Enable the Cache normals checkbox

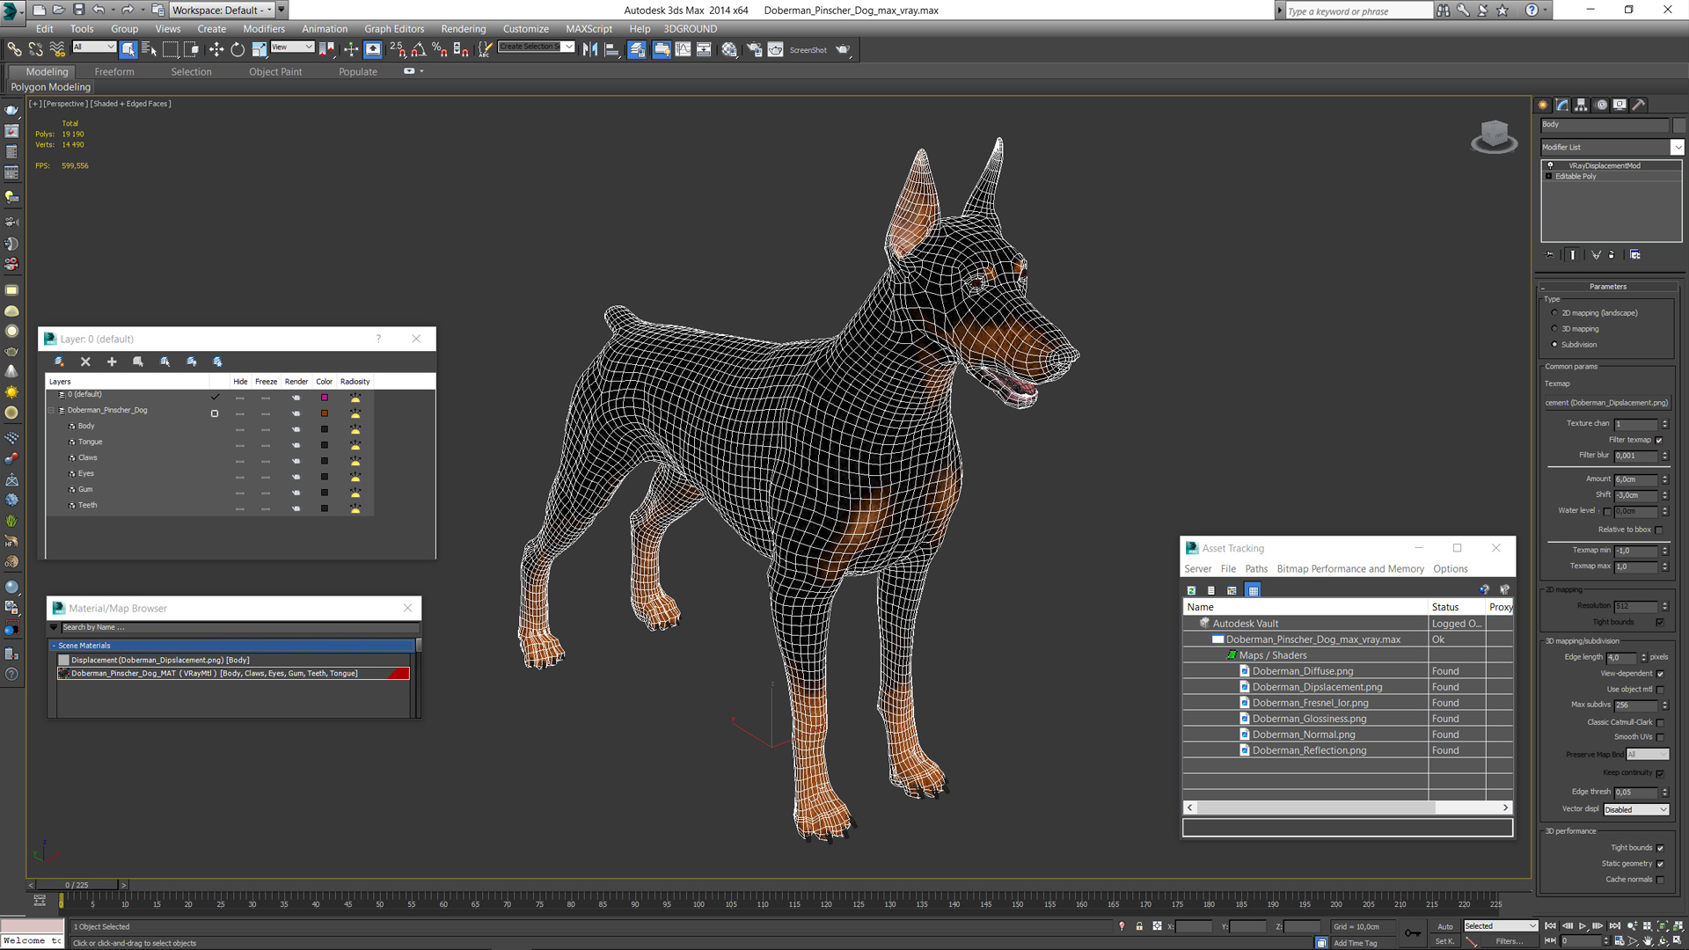pyautogui.click(x=1660, y=880)
